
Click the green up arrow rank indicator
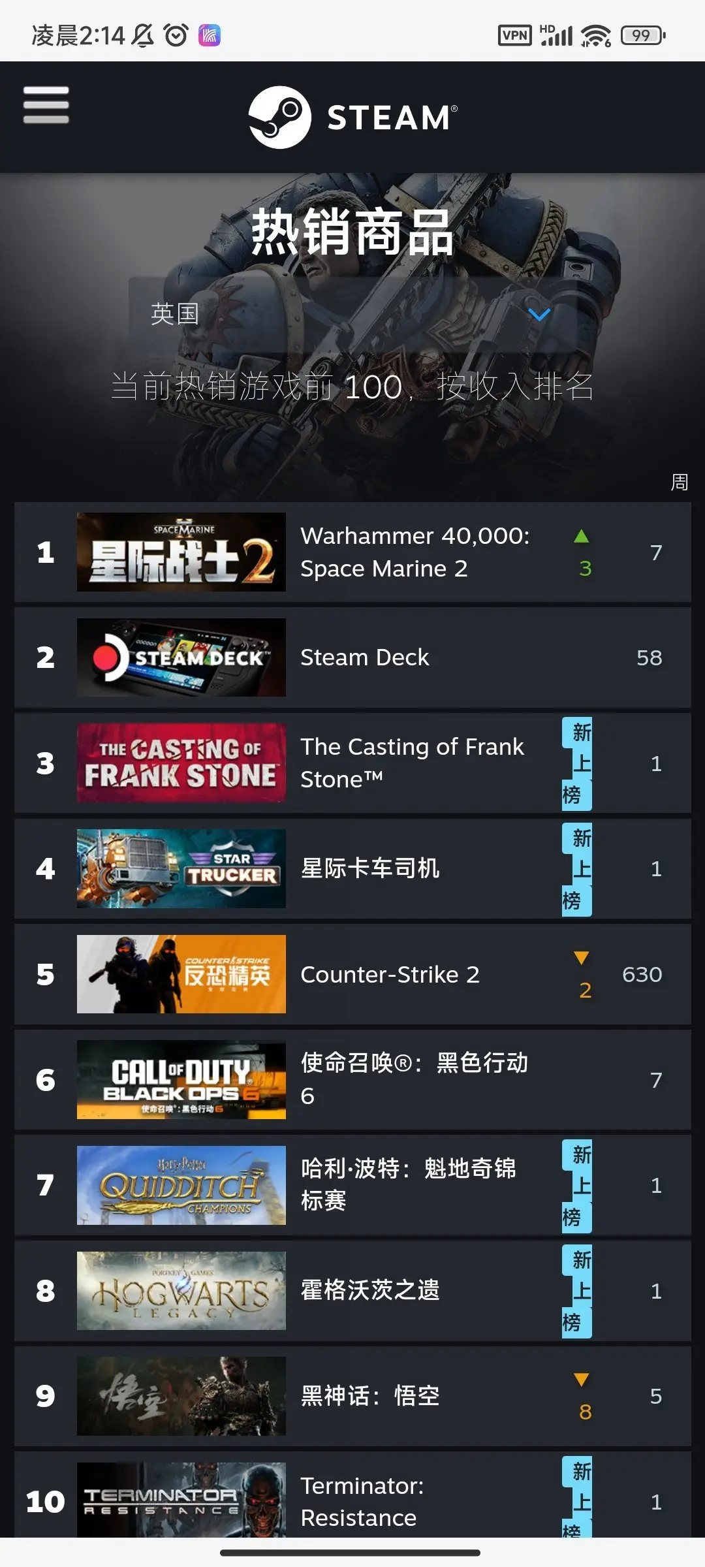[x=582, y=537]
